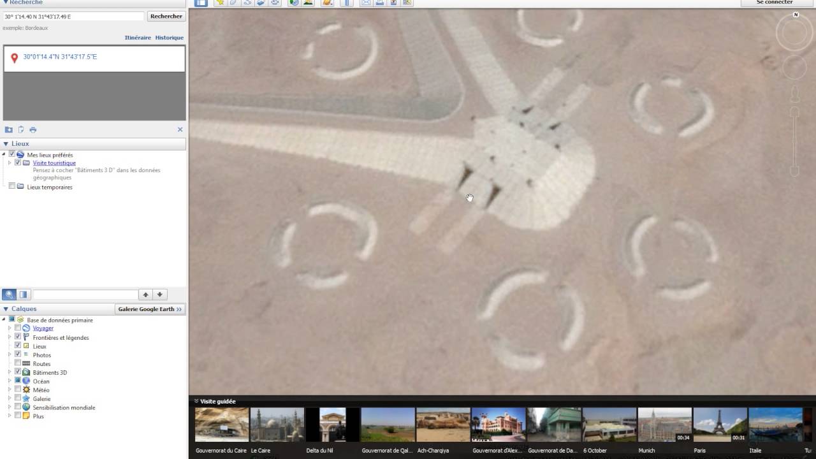
Task: Open the Itinéraire directions link
Action: pos(138,38)
